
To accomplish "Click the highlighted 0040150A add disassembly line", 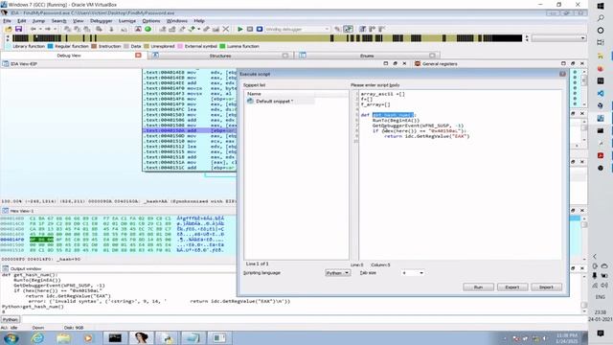I will (190, 130).
